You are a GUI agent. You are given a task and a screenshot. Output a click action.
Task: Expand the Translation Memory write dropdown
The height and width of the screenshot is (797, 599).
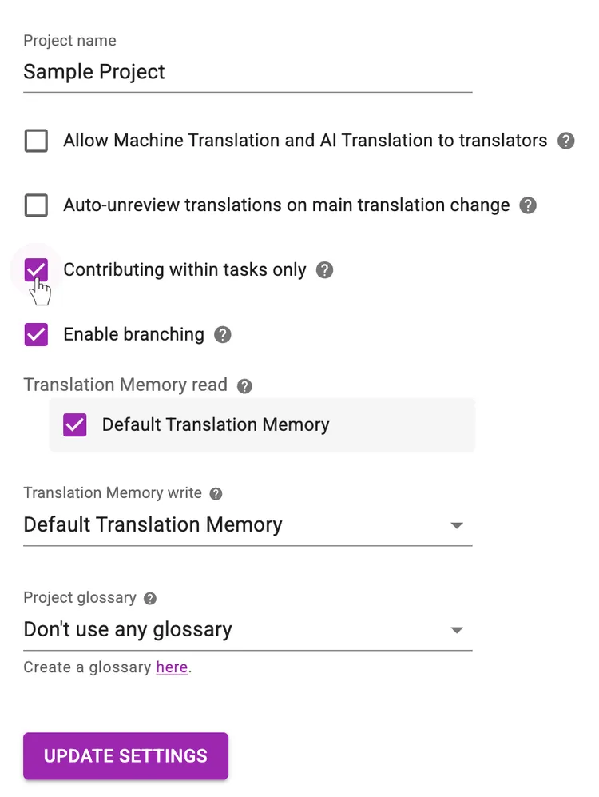point(456,525)
